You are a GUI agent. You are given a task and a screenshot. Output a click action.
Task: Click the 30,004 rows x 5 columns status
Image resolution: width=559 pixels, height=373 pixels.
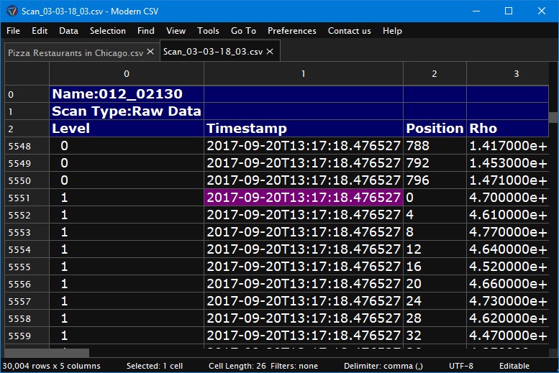click(51, 366)
